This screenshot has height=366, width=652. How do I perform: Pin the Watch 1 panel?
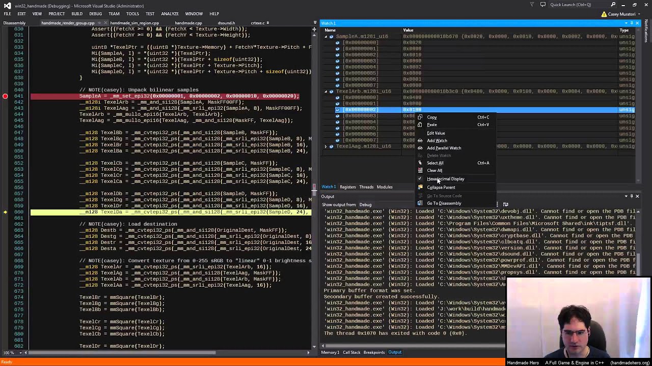[631, 23]
